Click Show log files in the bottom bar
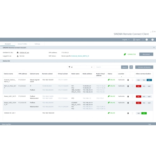156x156 pixels. click(6, 124)
